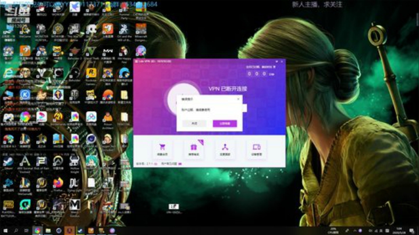Switch to Steam on the taskbar
The width and height of the screenshot is (419, 235).
[x=80, y=230]
